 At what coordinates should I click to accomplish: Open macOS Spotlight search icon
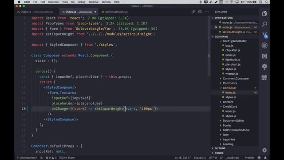click(x=267, y=2)
